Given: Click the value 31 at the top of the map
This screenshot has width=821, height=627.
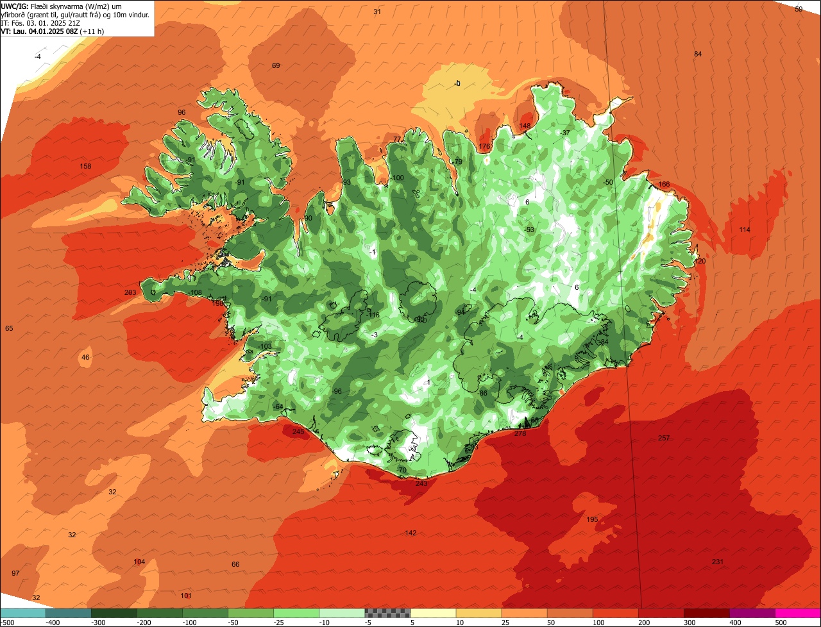Looking at the screenshot, I should pos(377,12).
